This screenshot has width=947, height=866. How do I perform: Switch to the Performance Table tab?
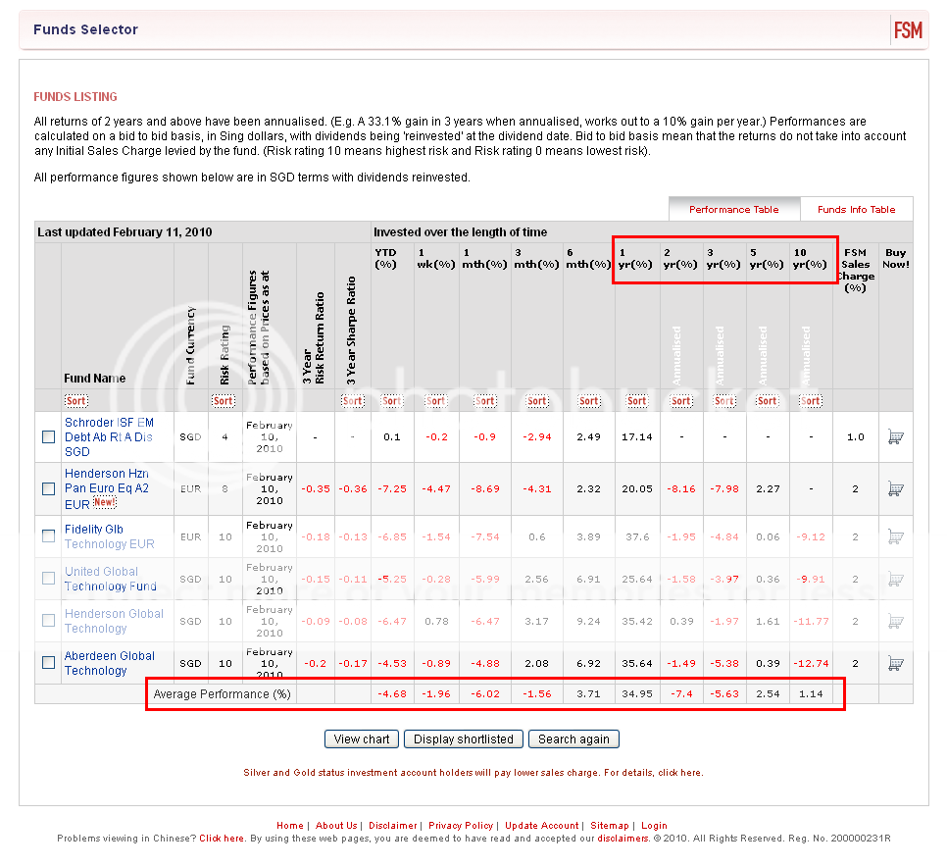(x=734, y=210)
